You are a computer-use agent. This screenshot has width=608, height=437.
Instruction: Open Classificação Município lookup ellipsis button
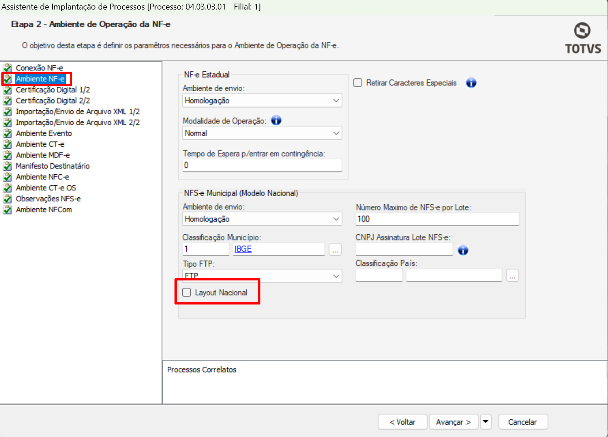point(335,250)
